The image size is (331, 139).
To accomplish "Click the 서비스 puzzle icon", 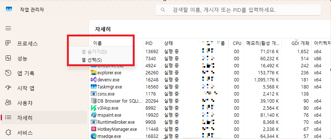I will coord(8,132).
